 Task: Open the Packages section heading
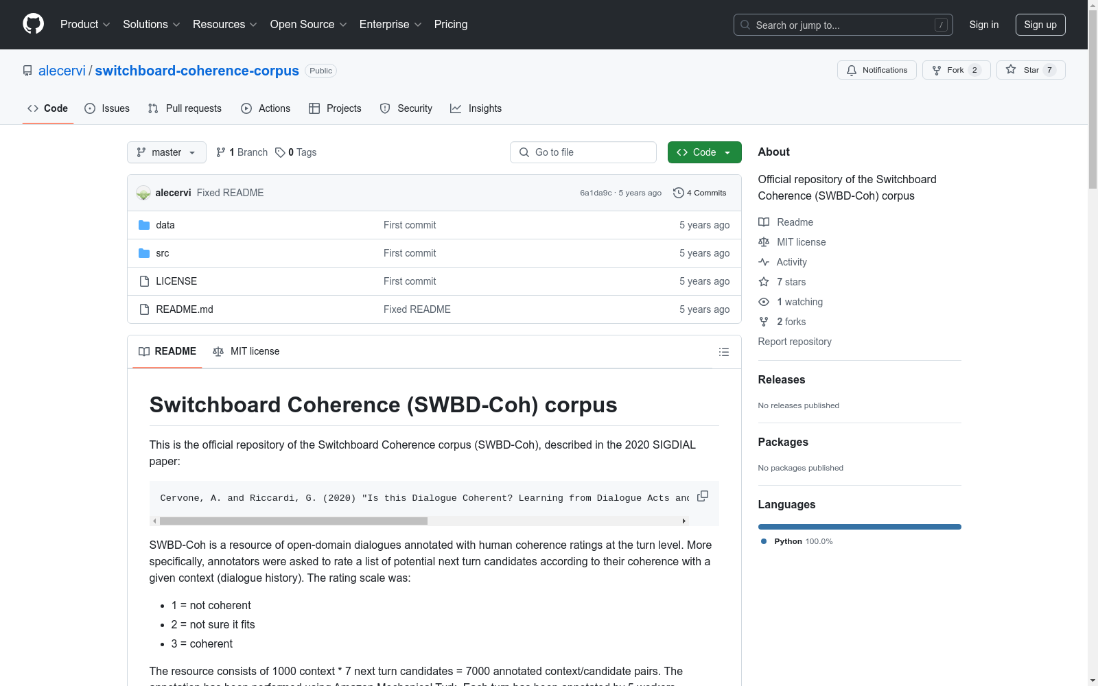(783, 442)
